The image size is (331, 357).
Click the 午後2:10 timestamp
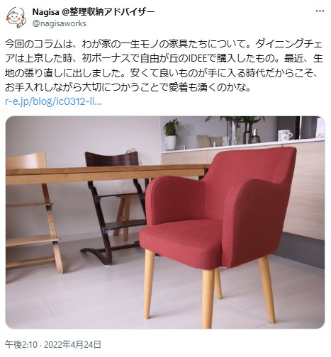[x=21, y=345]
